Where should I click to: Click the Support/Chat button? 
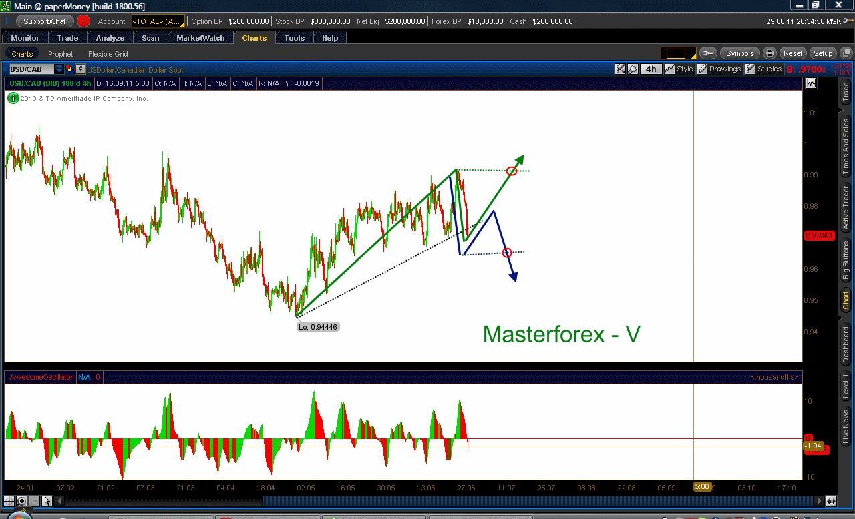(x=45, y=21)
